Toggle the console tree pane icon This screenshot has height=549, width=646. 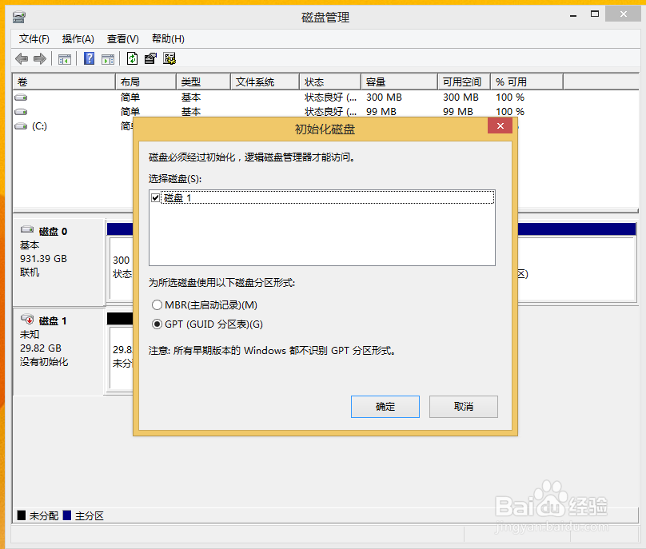pos(64,58)
